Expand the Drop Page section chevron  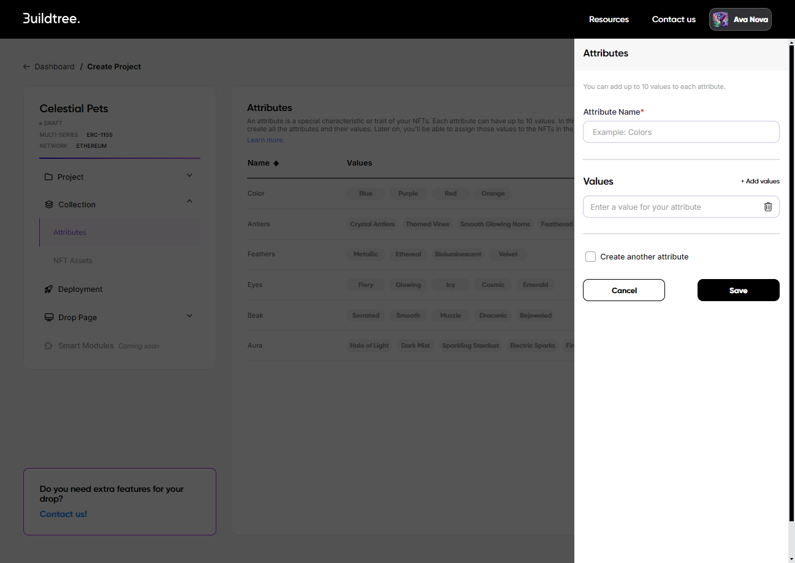(x=189, y=316)
